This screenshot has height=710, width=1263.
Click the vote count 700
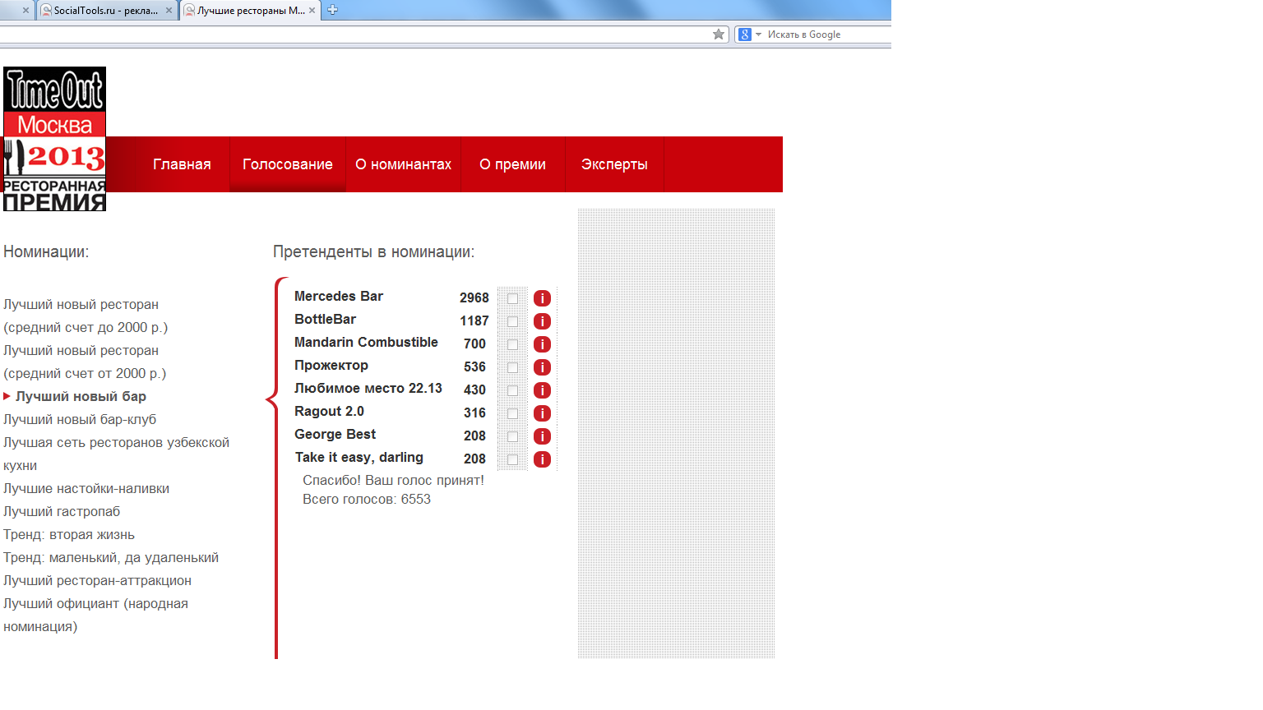click(x=474, y=343)
